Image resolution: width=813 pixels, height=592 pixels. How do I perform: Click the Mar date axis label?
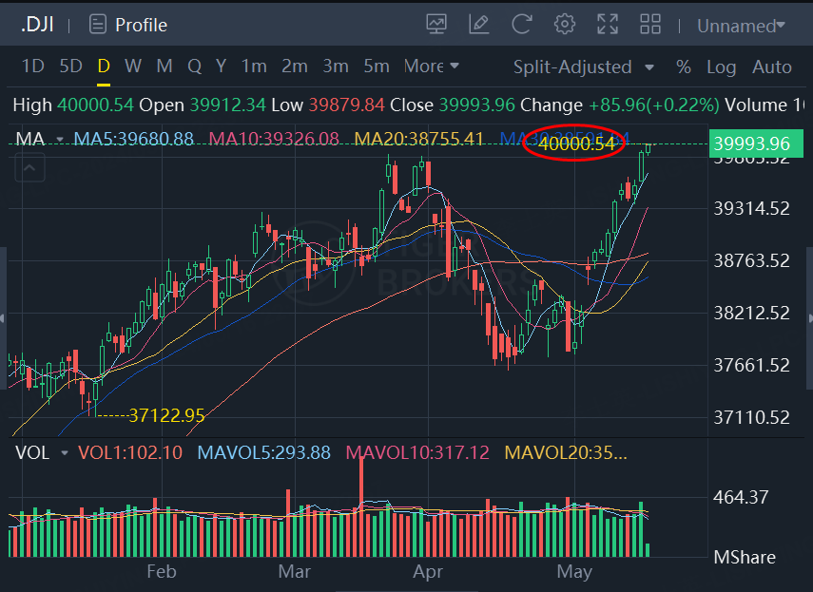coord(294,571)
